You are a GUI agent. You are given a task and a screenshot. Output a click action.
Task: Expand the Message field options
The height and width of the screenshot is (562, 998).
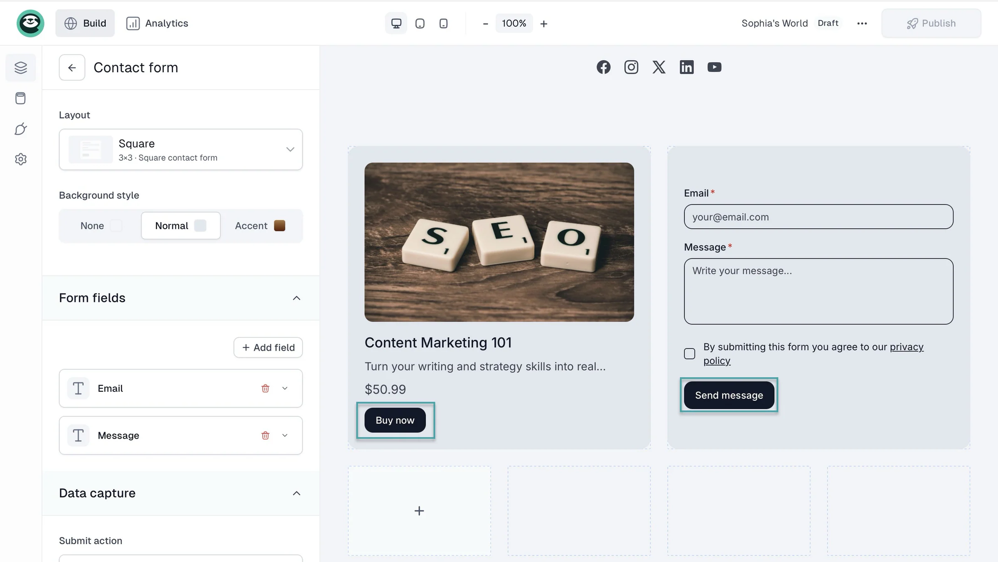click(x=285, y=435)
